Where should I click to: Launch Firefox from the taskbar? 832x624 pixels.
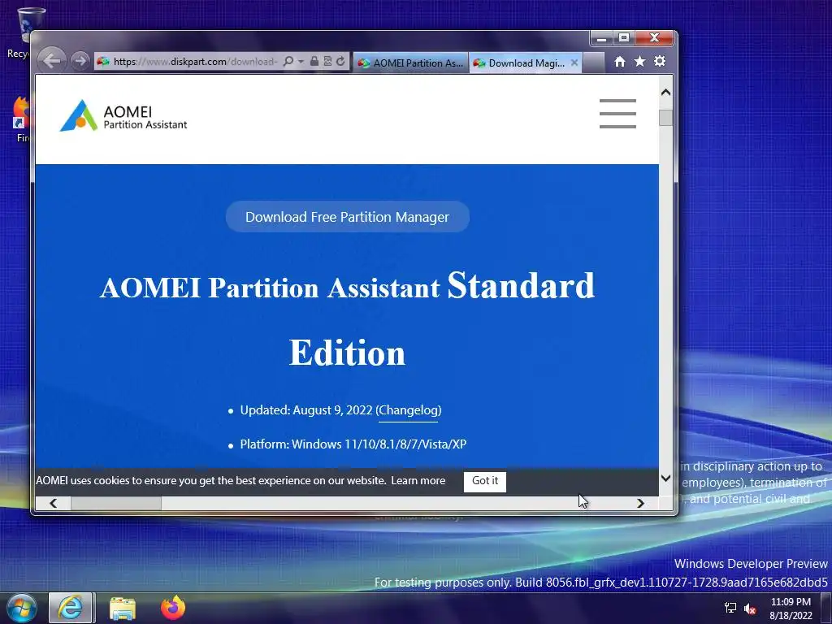[x=173, y=608]
